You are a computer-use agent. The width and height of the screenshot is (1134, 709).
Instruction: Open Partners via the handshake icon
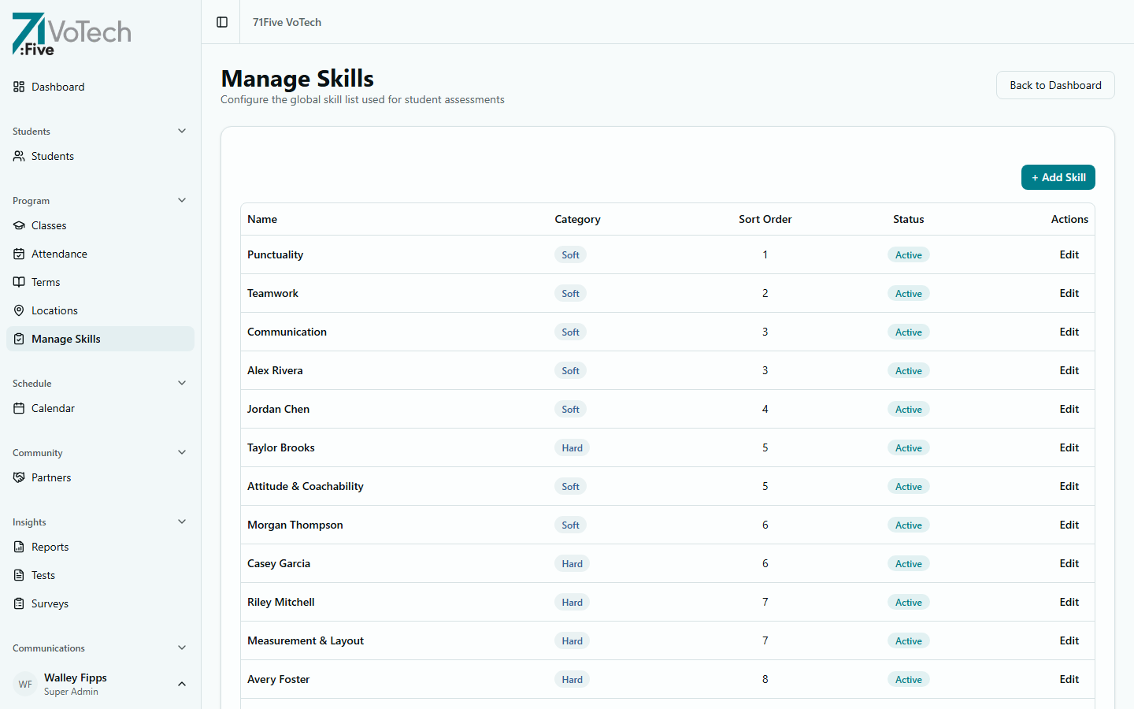click(x=19, y=477)
